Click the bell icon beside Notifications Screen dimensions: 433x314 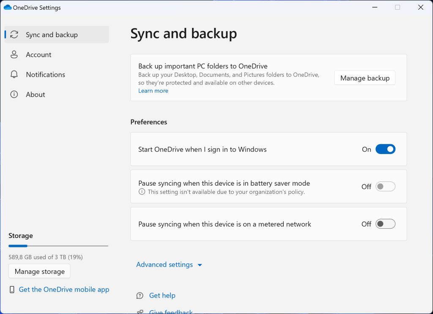[14, 74]
